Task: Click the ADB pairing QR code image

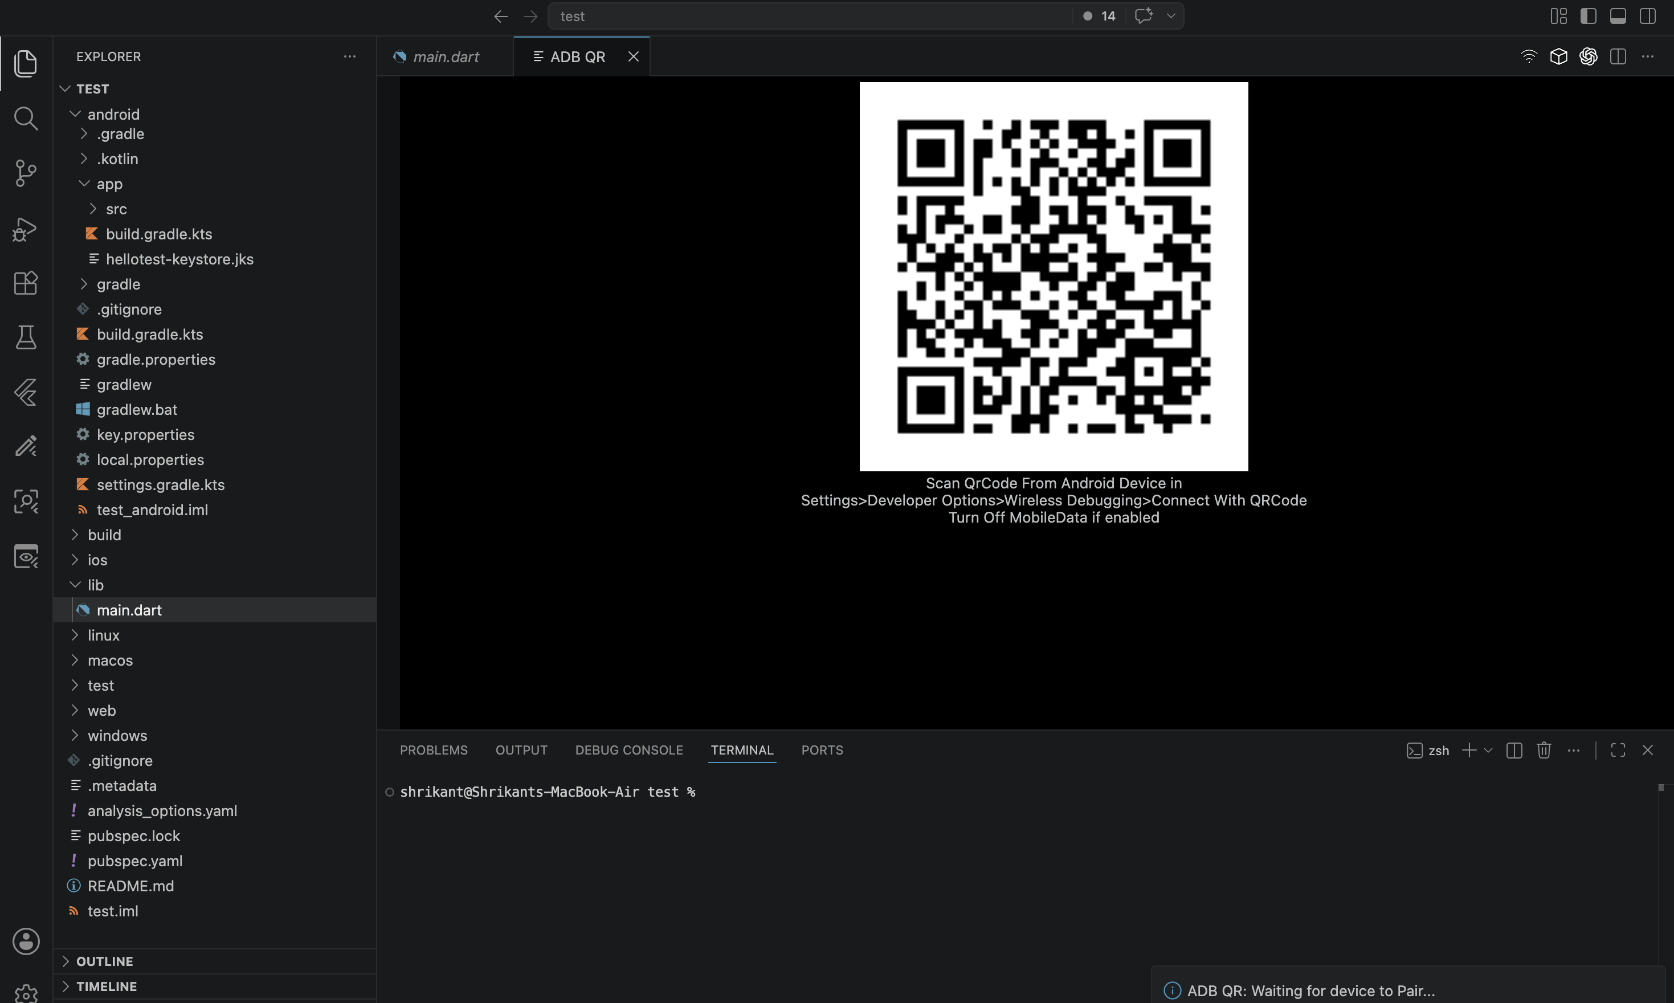Action: coord(1053,276)
